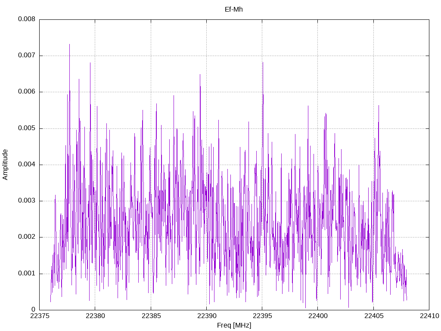Click the x-axis tick label 22390

[206, 316]
